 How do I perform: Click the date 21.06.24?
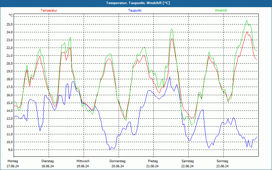pyautogui.click(x=152, y=166)
